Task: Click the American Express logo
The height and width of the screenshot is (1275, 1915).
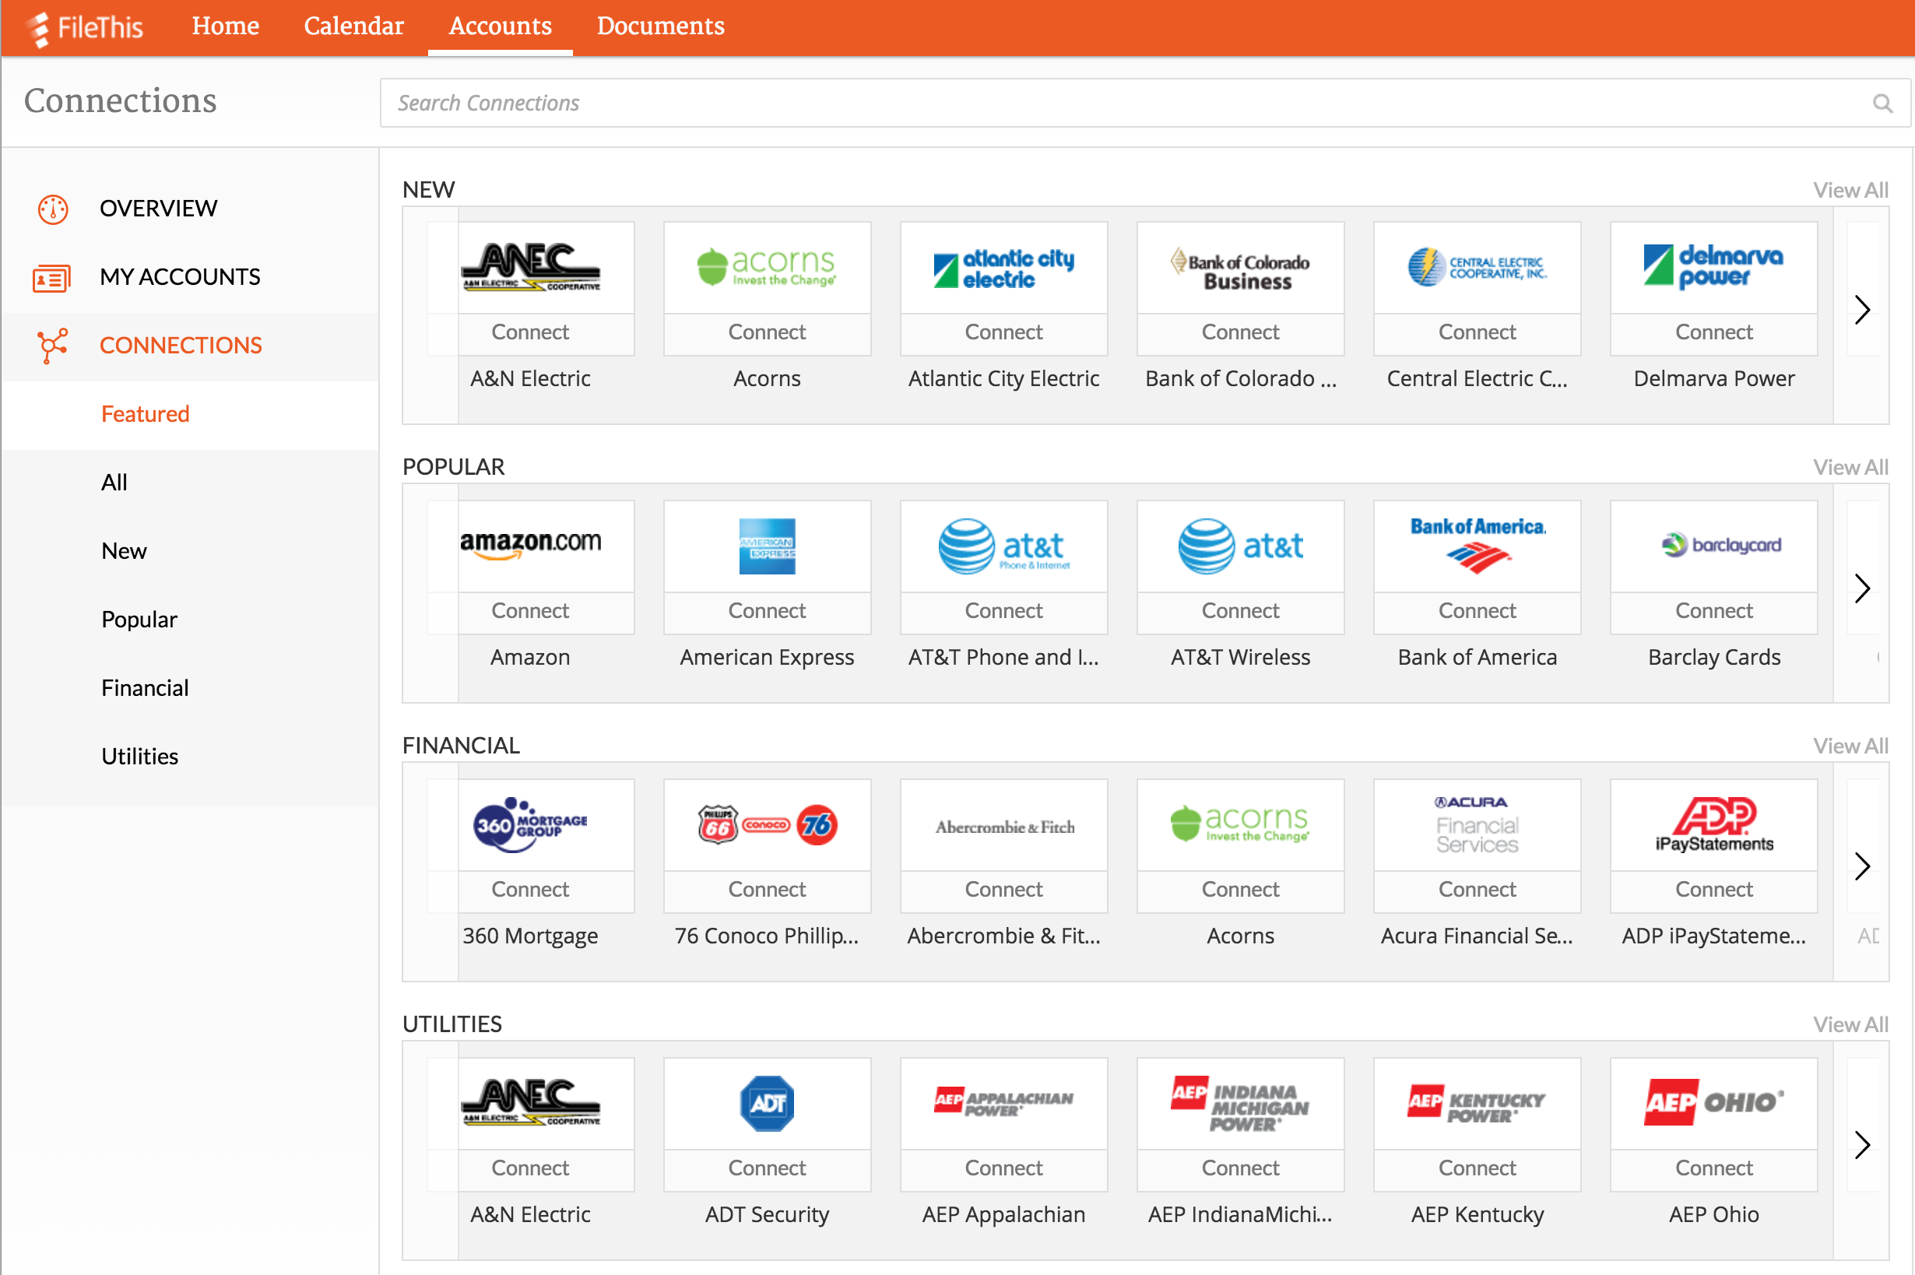Action: [x=767, y=546]
